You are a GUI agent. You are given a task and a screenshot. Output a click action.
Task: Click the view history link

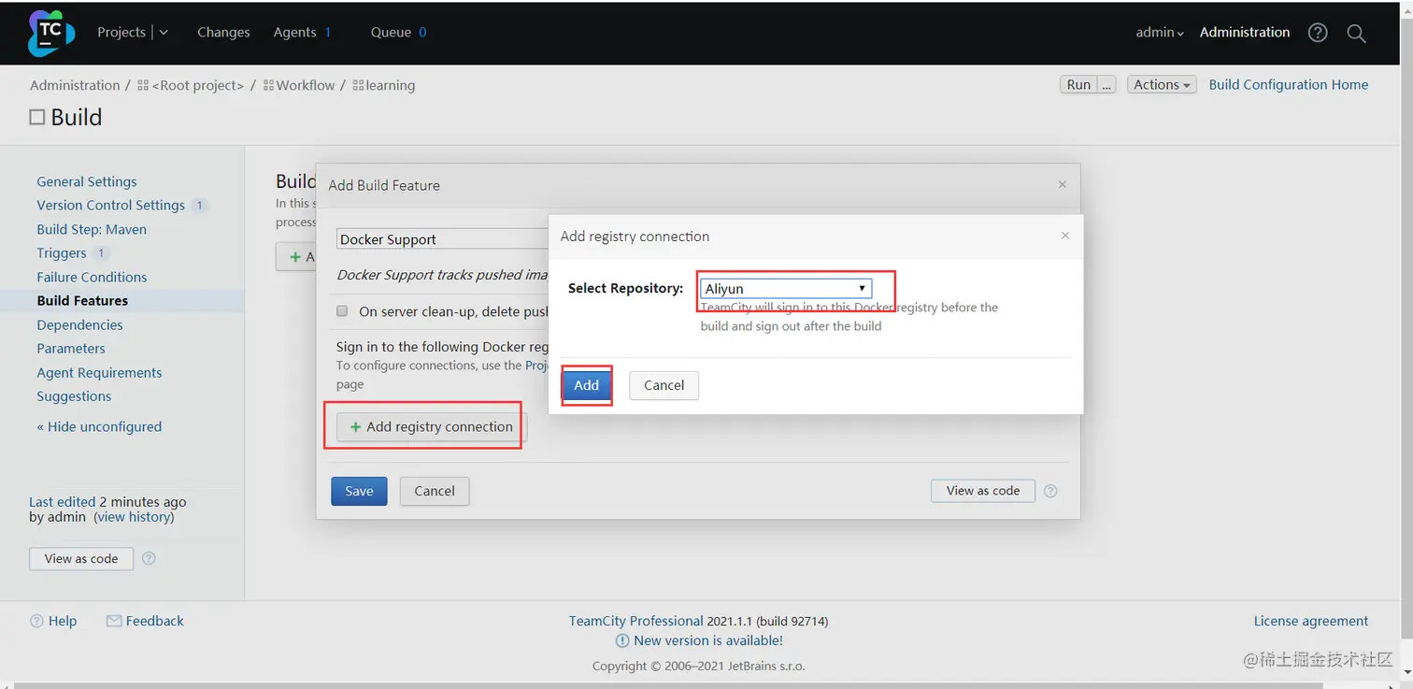(134, 516)
